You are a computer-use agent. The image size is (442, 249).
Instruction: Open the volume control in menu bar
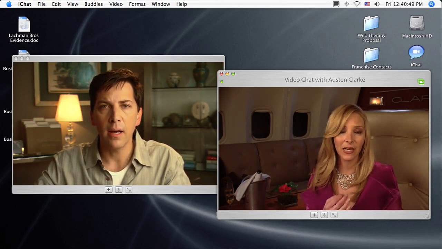(377, 4)
